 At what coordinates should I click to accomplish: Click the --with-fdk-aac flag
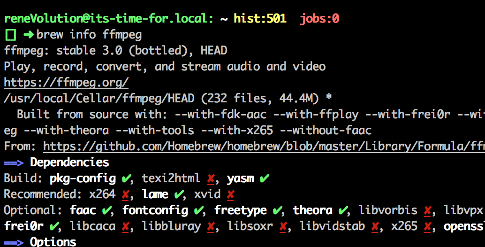point(220,115)
